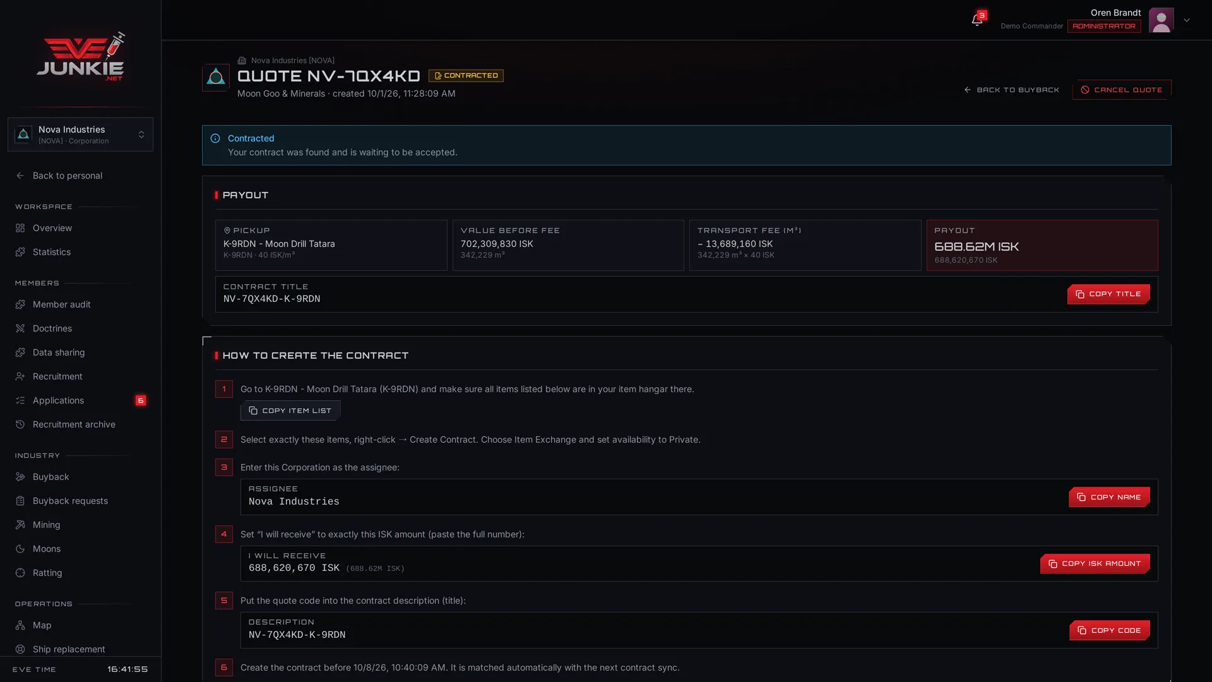1212x682 pixels.
Task: Click the Applications badge showing 6
Action: (x=141, y=400)
